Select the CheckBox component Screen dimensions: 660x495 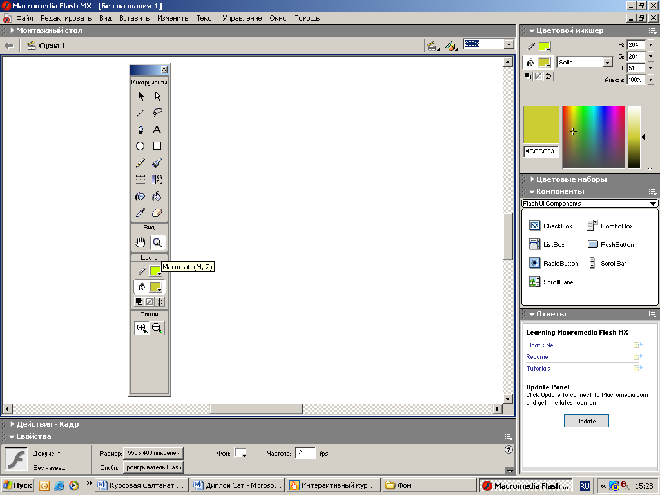click(x=550, y=226)
